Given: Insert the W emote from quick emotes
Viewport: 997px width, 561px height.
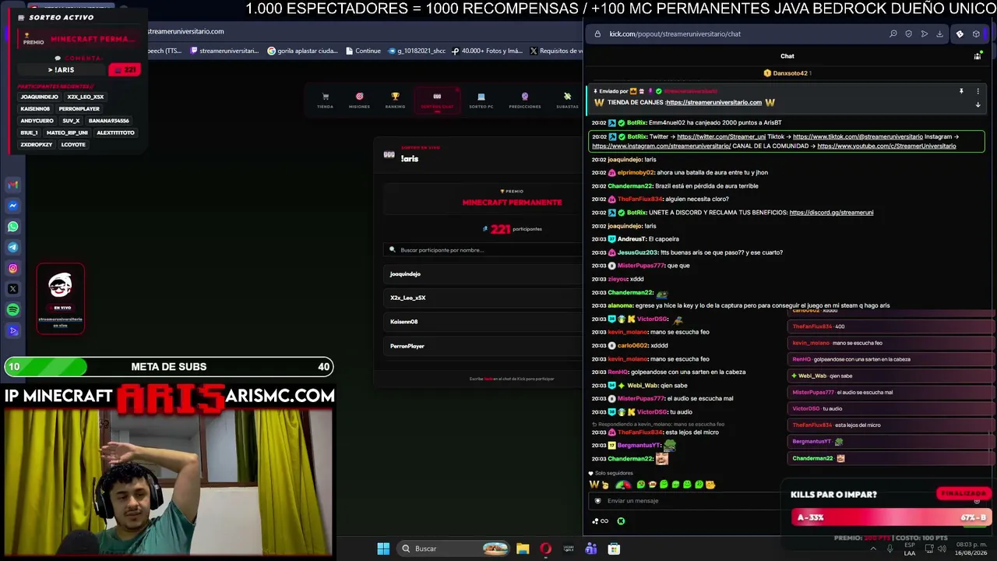Looking at the screenshot, I should pyautogui.click(x=594, y=485).
